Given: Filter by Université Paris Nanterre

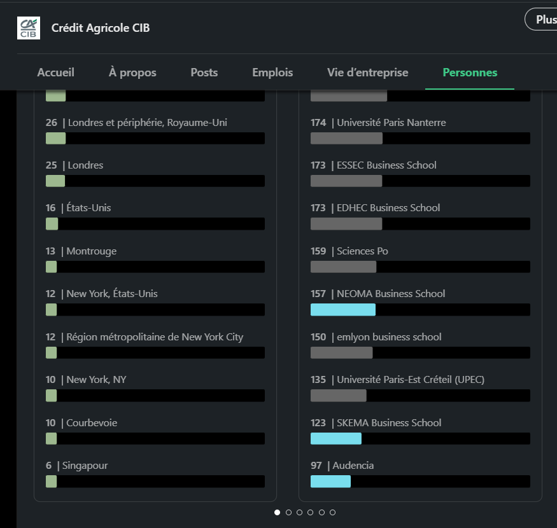Looking at the screenshot, I should coord(420,130).
